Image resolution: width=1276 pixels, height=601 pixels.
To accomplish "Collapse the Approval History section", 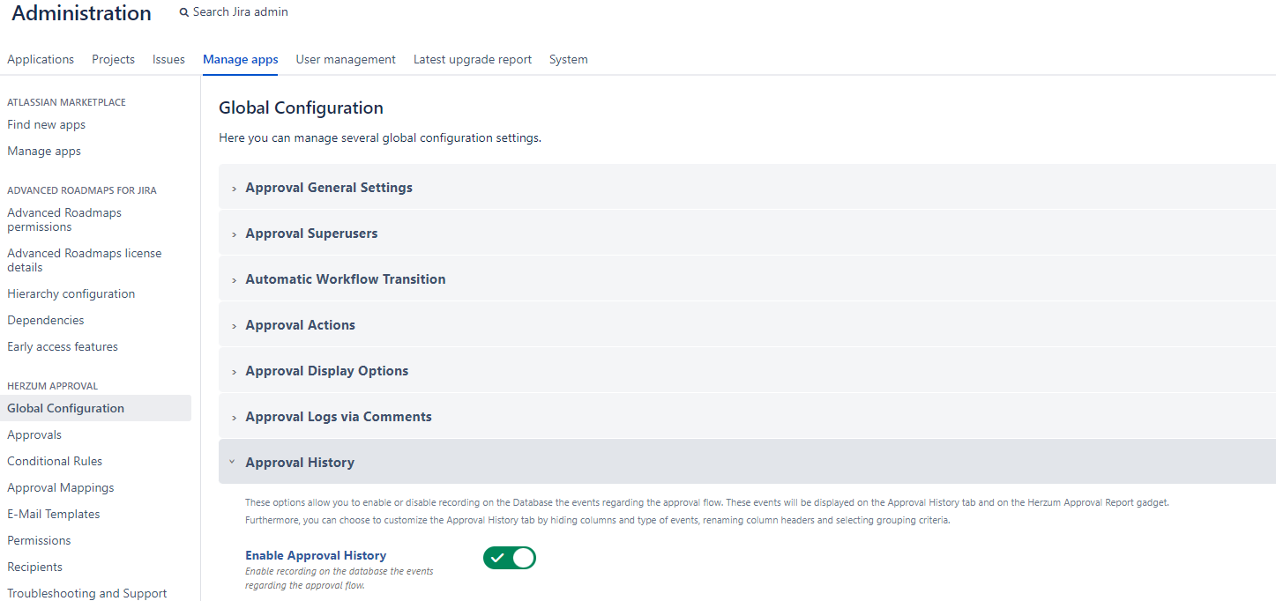I will pos(299,463).
